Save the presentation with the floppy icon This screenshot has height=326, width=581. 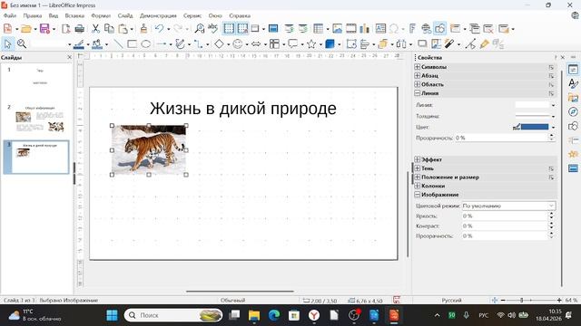point(44,29)
